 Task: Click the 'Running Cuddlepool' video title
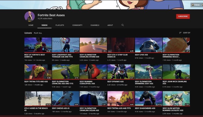[87, 82]
